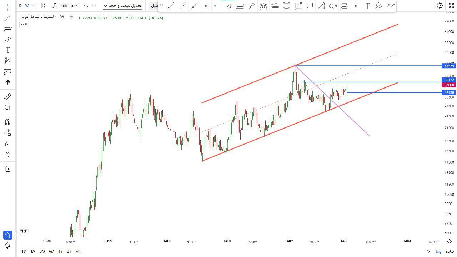Select the left sidebar Text tool
Screen dimensions: 457x257
coord(7,50)
